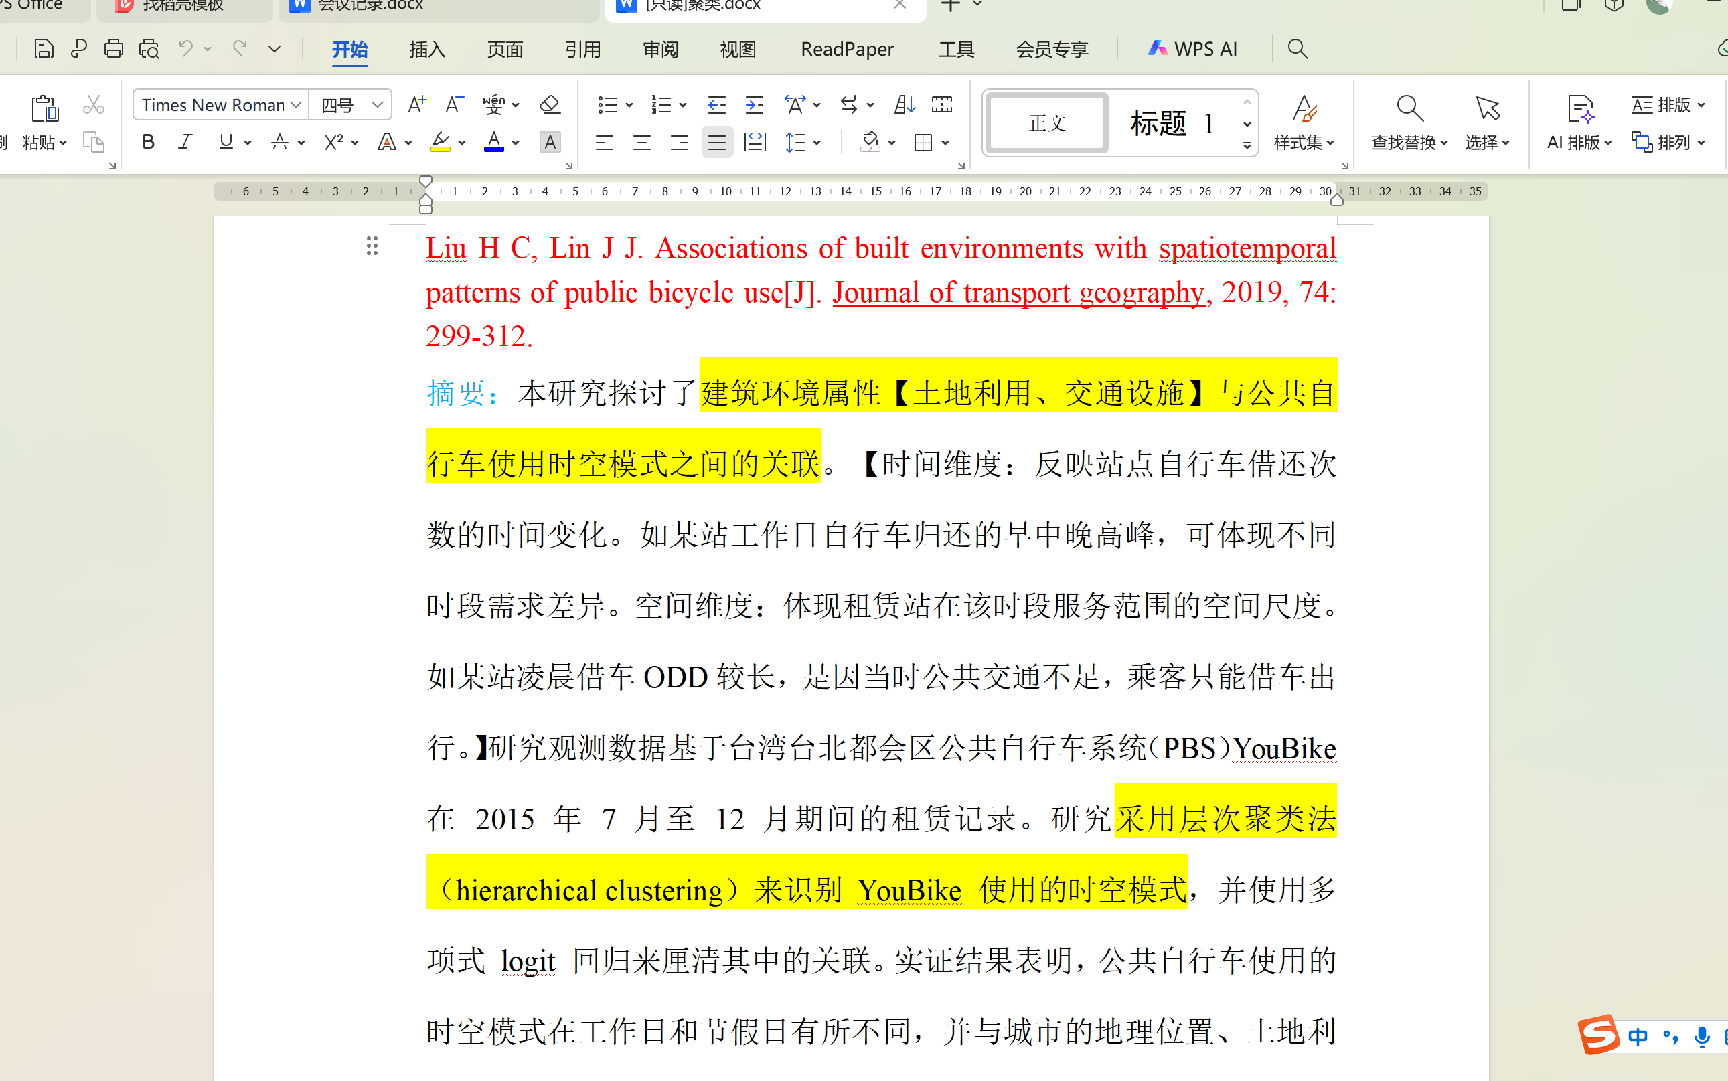The height and width of the screenshot is (1081, 1728).
Task: Open the 引用 ribbon tab
Action: point(582,49)
